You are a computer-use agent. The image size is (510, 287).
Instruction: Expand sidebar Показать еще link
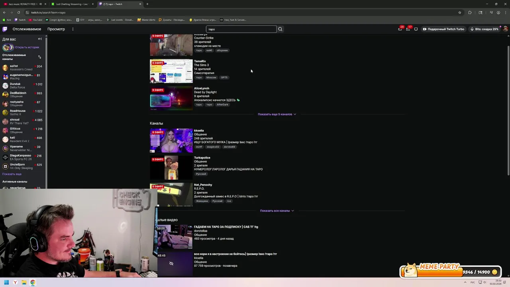[12, 174]
